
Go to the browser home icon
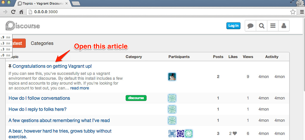pos(21,12)
